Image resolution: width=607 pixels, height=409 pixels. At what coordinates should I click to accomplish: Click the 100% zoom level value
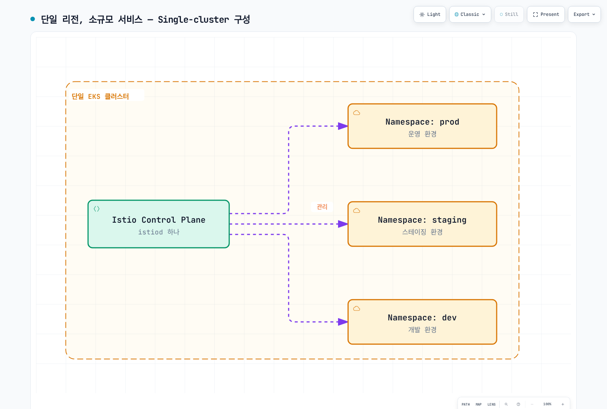[547, 404]
